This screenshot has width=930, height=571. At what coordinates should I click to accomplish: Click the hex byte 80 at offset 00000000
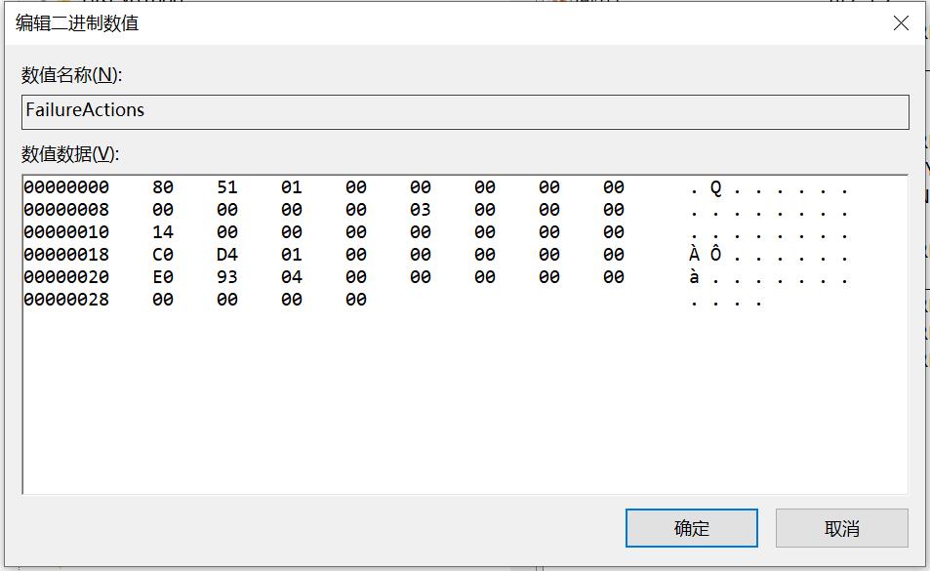164,186
